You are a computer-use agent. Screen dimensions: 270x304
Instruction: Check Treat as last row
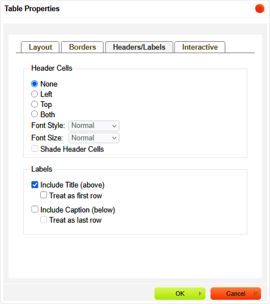(x=44, y=220)
